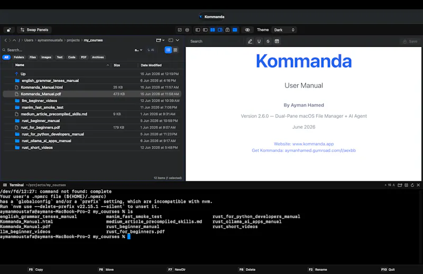
Task: Click the circular icon next to select icon
Action: [x=187, y=30]
